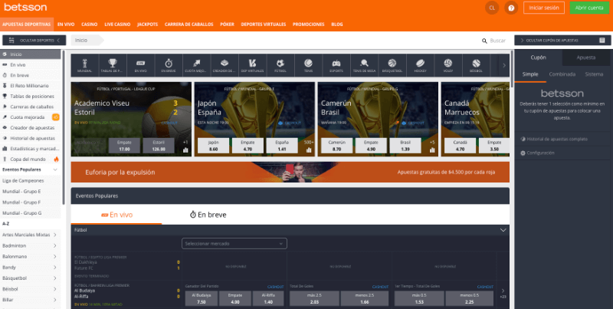Switch to the Combinada bet tab
Screen dimensions: 613x309
pos(562,74)
